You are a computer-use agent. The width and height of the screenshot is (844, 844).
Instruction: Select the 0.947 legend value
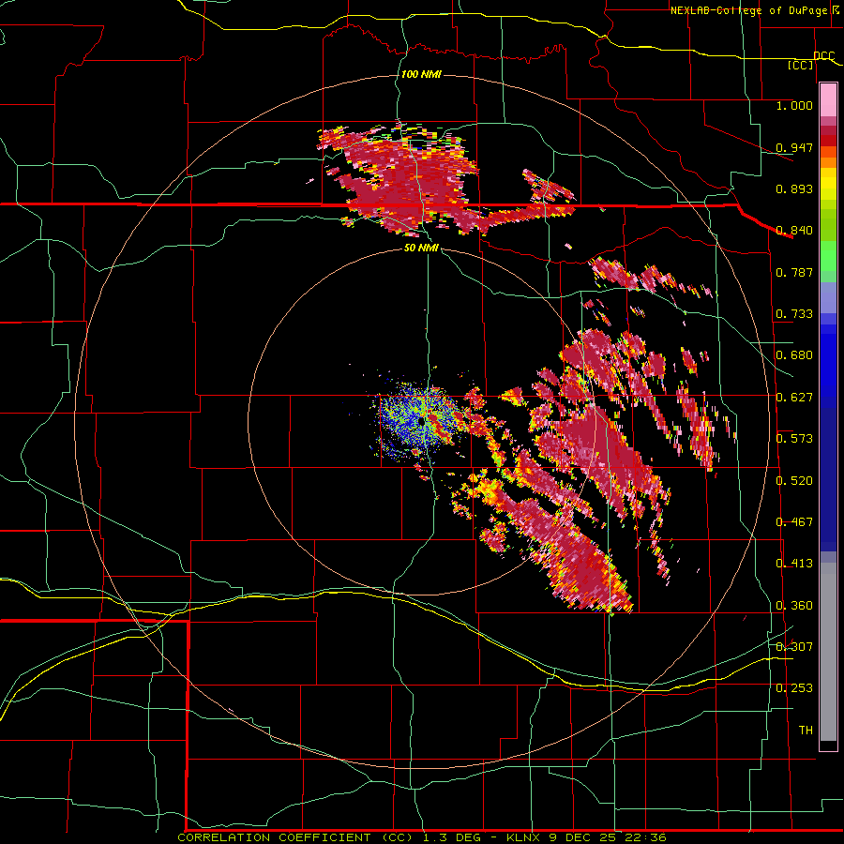pyautogui.click(x=794, y=147)
